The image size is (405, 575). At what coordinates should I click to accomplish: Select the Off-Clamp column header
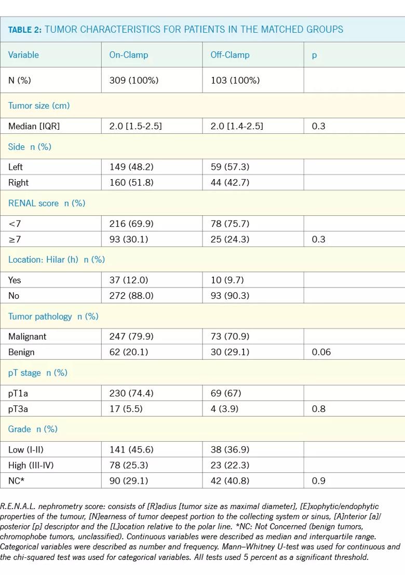click(x=230, y=54)
